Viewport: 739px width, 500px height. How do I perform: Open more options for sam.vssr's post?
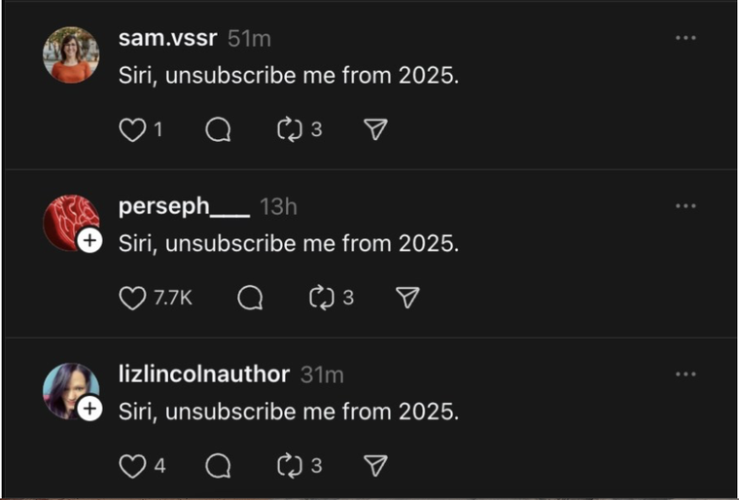[x=686, y=38]
